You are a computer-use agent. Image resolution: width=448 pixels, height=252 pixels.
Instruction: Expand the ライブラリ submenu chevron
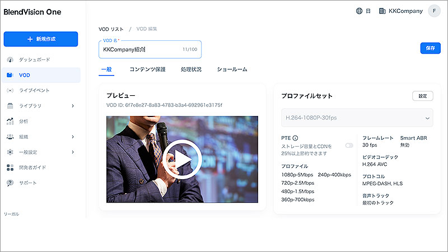click(x=73, y=106)
